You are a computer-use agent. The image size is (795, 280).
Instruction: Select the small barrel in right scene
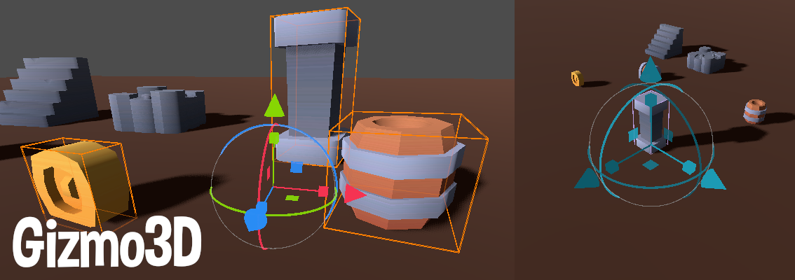(756, 111)
